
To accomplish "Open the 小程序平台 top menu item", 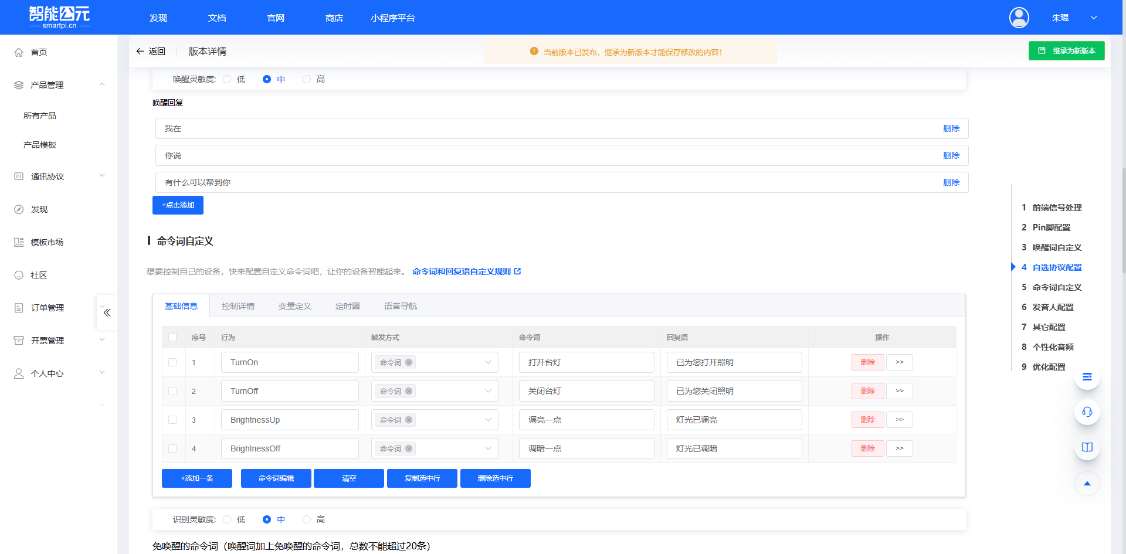I will coord(392,18).
